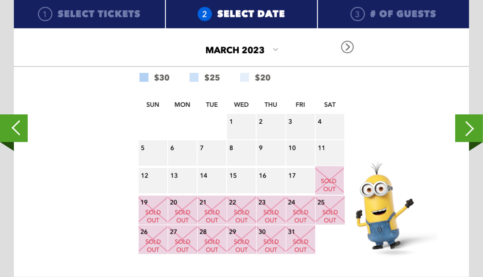483x277 pixels.
Task: Click the $25 price legend swatch
Action: [x=194, y=77]
